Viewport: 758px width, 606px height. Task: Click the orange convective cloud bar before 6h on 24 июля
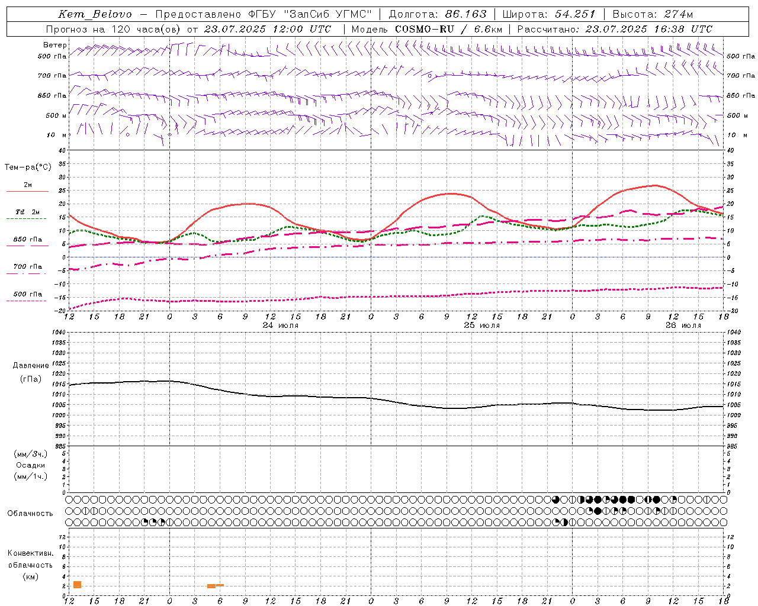[x=211, y=586]
